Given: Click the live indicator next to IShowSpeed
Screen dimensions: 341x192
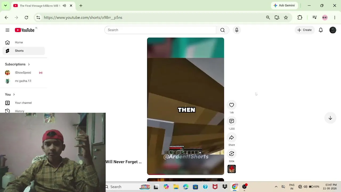Looking at the screenshot, I should tap(41, 73).
